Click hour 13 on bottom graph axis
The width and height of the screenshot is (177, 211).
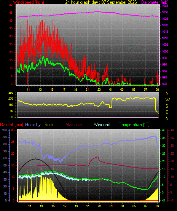[x=41, y=206]
